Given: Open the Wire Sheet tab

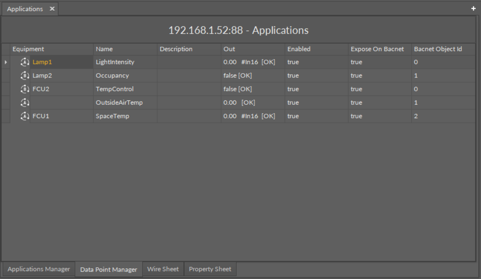Looking at the screenshot, I should point(163,269).
